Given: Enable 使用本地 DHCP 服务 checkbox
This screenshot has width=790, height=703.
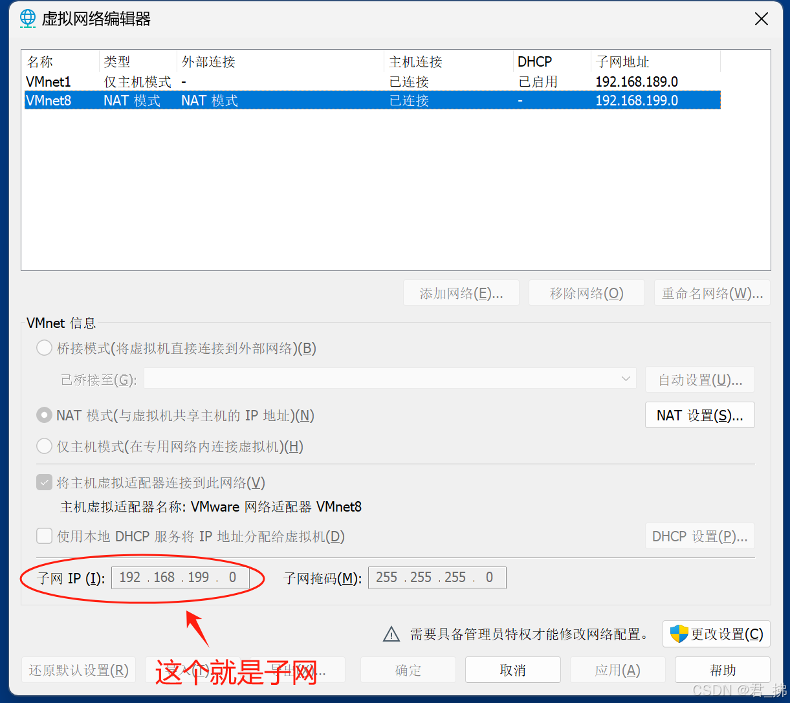Looking at the screenshot, I should (44, 536).
